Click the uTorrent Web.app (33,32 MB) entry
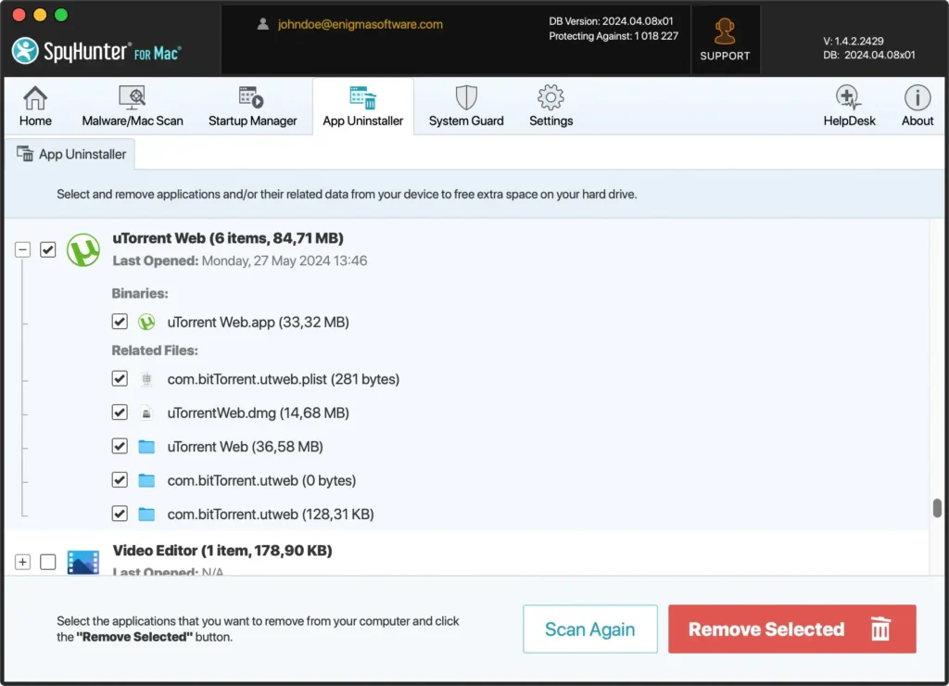The width and height of the screenshot is (949, 686). (x=259, y=322)
